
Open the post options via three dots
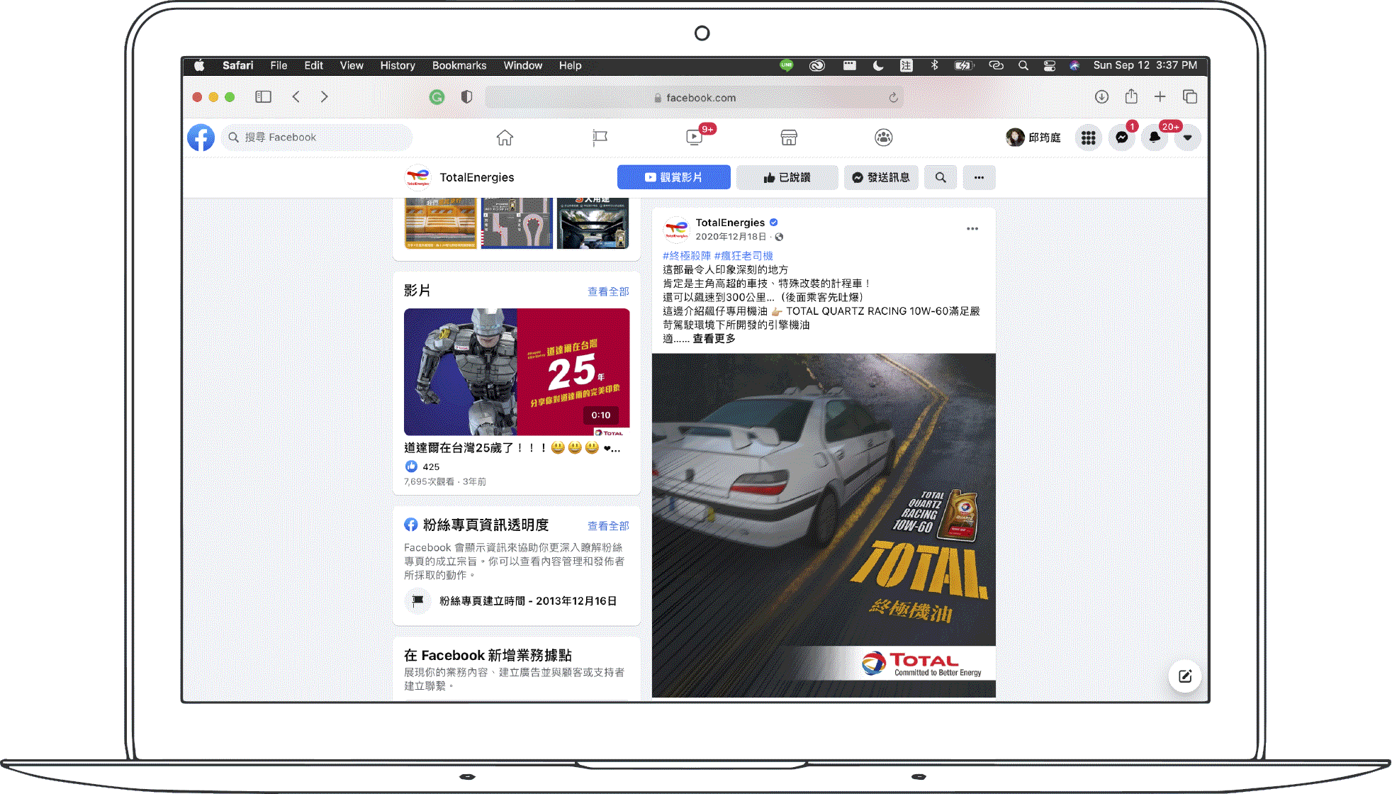click(x=972, y=228)
